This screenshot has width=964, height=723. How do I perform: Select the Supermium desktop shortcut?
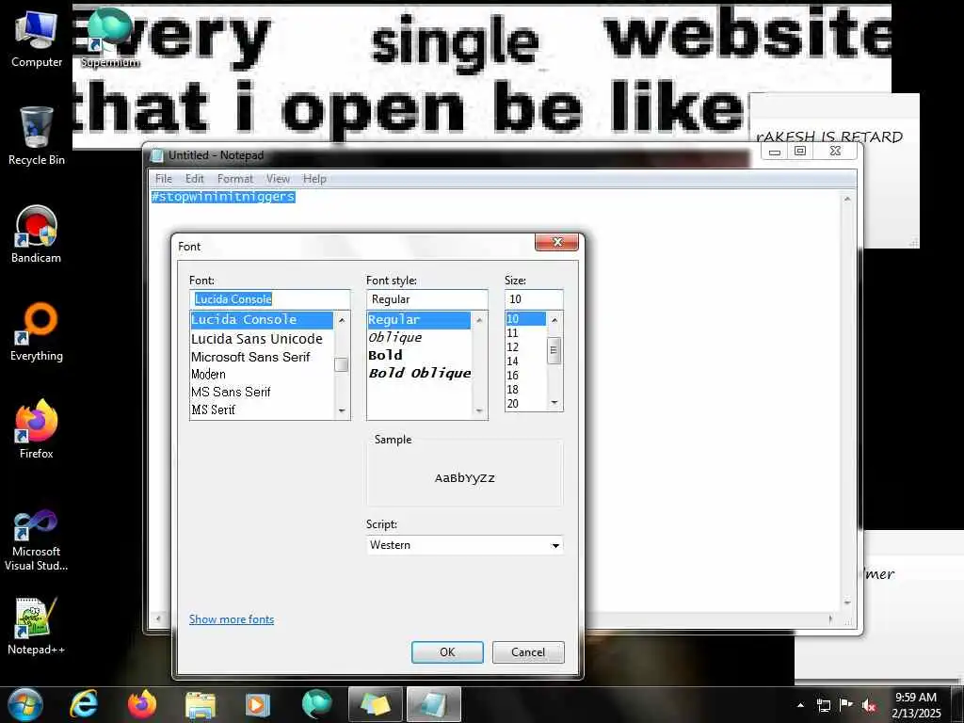110,38
